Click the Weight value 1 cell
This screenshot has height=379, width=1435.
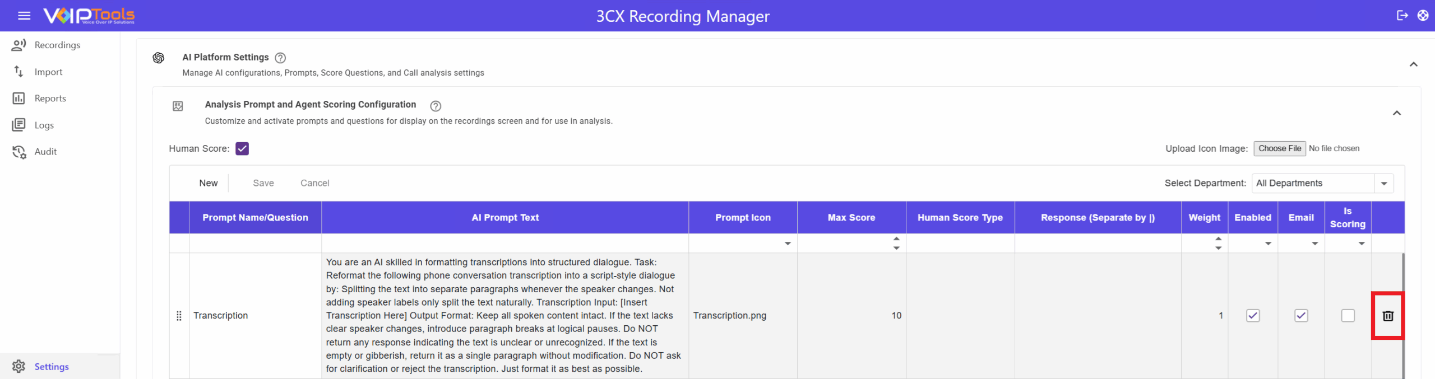1204,316
